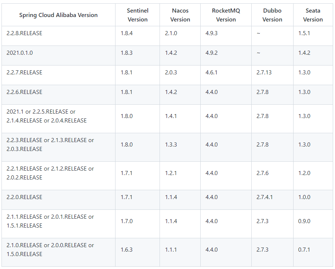The image size is (335, 269).
Task: Click Seata value '0.7.1'
Action: coord(304,250)
